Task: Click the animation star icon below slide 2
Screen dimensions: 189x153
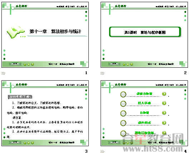Action: [x=102, y=73]
